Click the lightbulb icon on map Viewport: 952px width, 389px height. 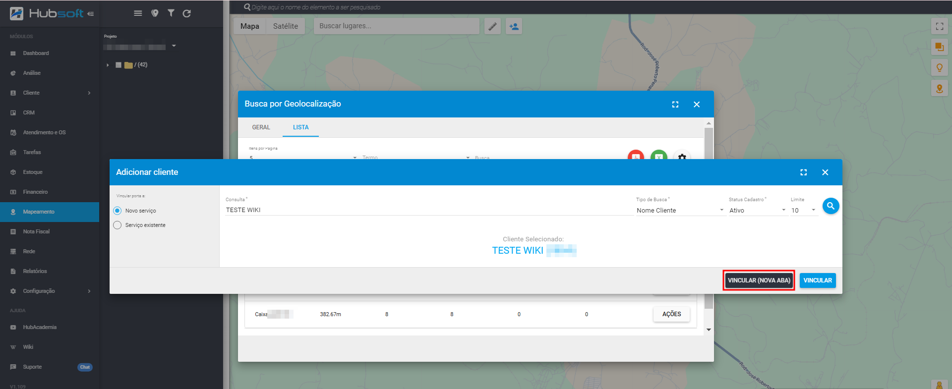(939, 68)
